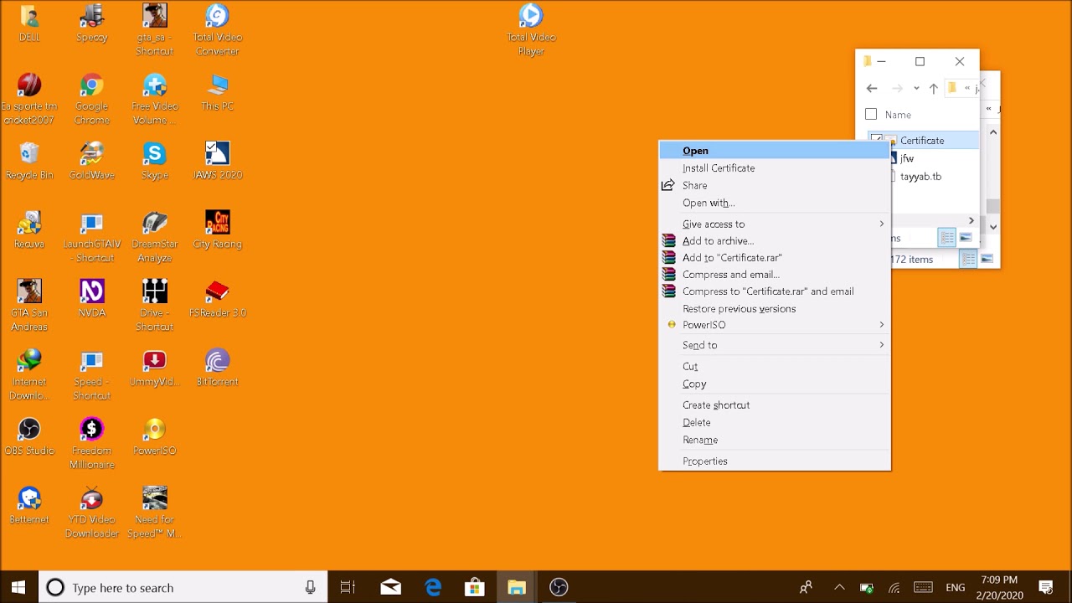Toggle select-all checkbox beside Name
The height and width of the screenshot is (603, 1072).
pos(871,115)
